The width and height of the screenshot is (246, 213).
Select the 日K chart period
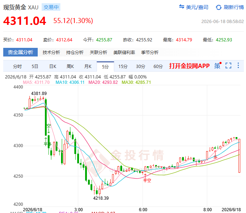tap(53, 66)
